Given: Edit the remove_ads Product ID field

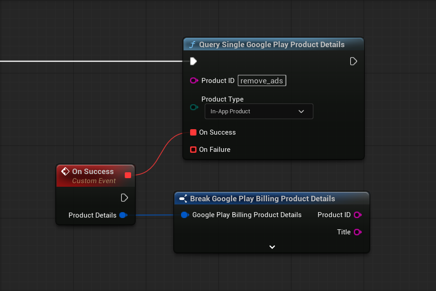Looking at the screenshot, I should pos(262,81).
